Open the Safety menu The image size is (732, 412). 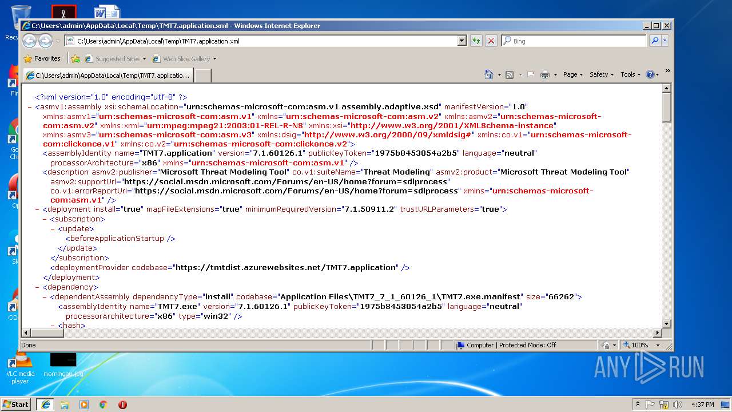pos(602,74)
